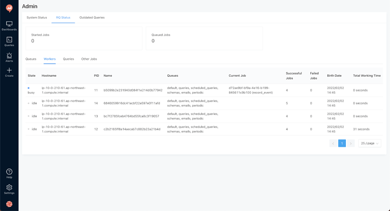This screenshot has width=390, height=211.
Task: Click page 1 pagination button
Action: pyautogui.click(x=342, y=143)
